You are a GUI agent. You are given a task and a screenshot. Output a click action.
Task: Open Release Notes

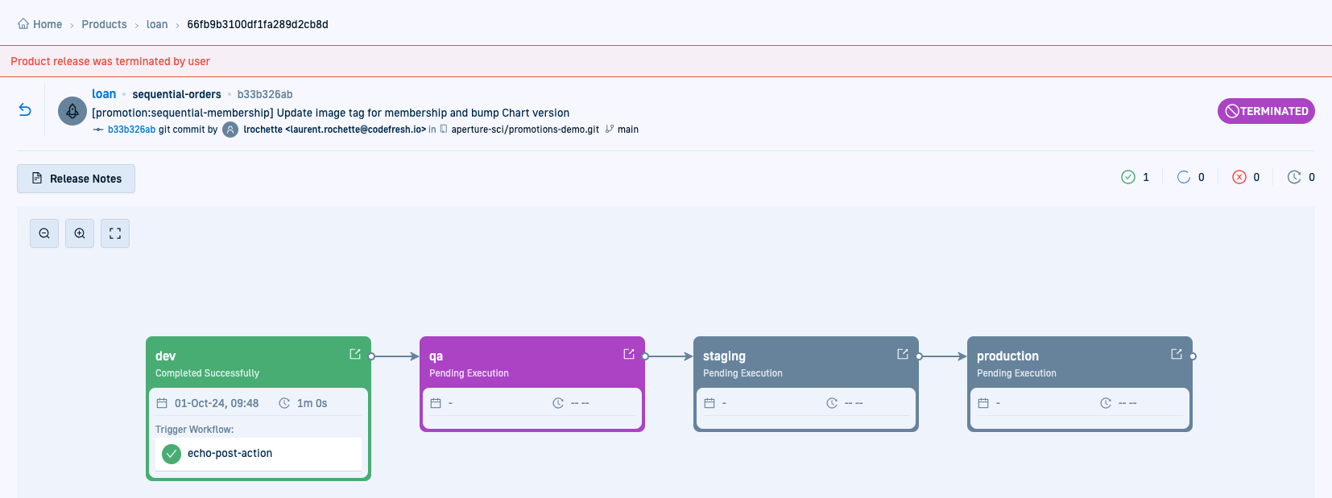pyautogui.click(x=77, y=179)
